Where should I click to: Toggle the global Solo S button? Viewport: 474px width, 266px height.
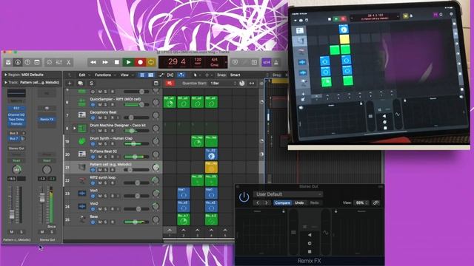(91, 83)
